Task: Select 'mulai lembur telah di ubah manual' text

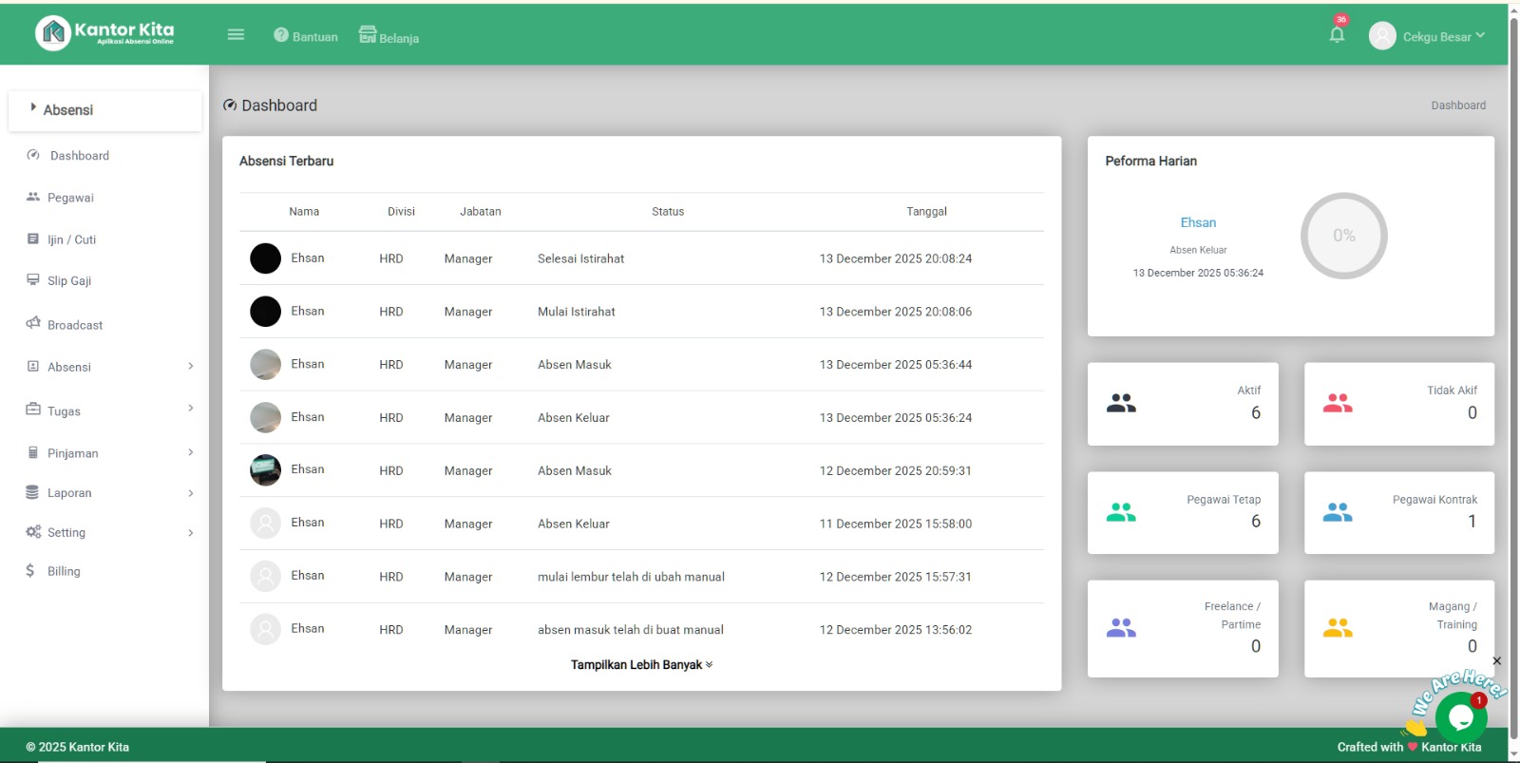Action: [x=631, y=577]
